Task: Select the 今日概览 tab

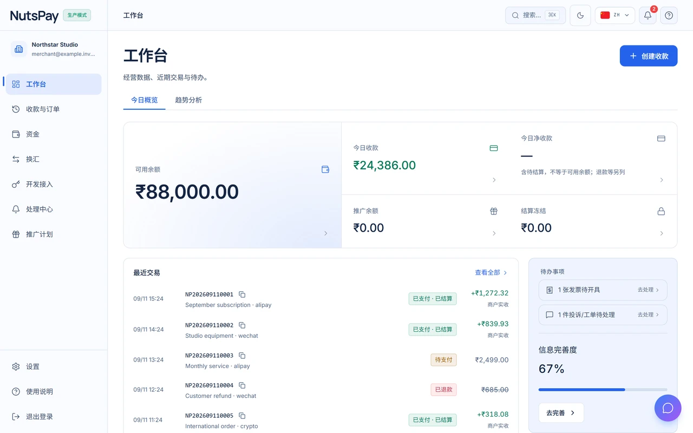Action: [x=145, y=100]
